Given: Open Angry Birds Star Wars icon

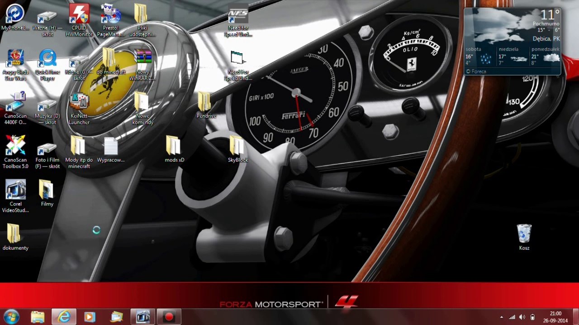Looking at the screenshot, I should click(x=15, y=65).
